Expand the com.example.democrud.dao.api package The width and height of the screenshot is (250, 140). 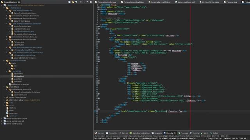click(x=7, y=37)
